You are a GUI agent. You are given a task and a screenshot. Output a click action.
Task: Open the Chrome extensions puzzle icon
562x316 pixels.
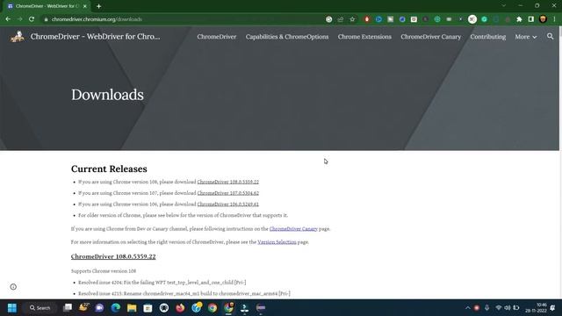click(x=519, y=19)
